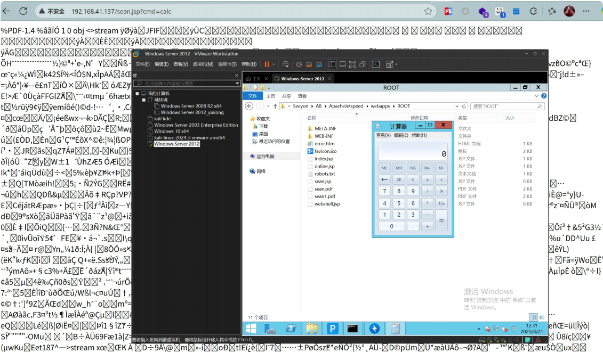The height and width of the screenshot is (353, 603).
Task: Bookmark this page with the star icon
Action: 428,12
